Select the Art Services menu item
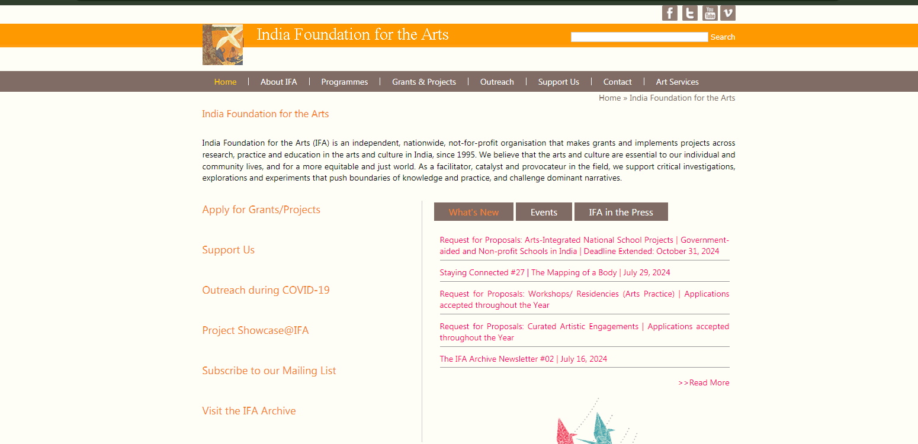Screen dimensions: 918x444 click(x=677, y=82)
